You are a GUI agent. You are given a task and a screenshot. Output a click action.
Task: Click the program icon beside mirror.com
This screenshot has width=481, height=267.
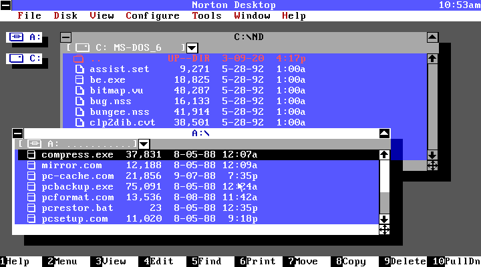pyautogui.click(x=31, y=166)
